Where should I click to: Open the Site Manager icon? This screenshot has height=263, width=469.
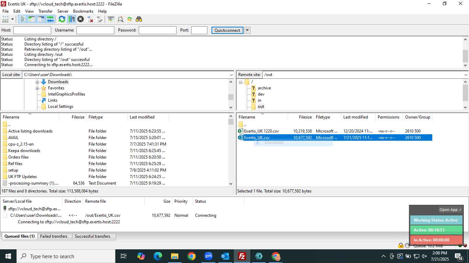pos(5,19)
